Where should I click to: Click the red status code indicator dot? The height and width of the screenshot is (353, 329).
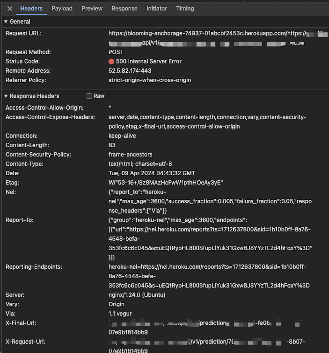(111, 62)
